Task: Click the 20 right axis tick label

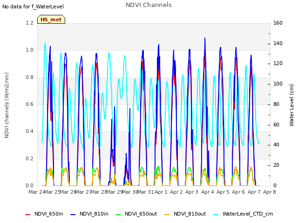Action: [276, 165]
